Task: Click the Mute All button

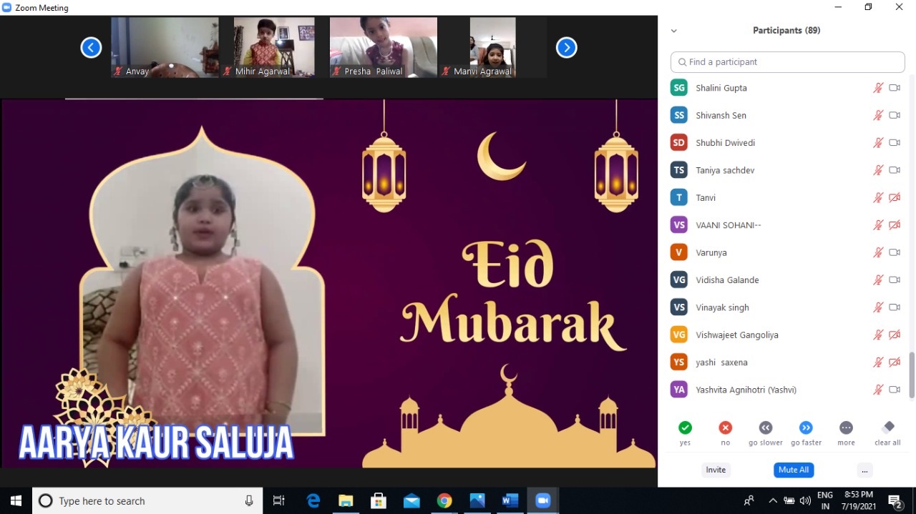Action: click(x=794, y=470)
